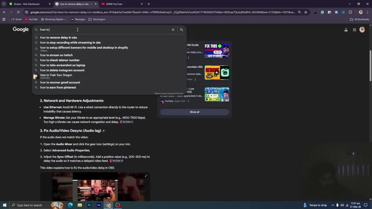Choose suggestion stop recording while streaming in obs

click(x=70, y=43)
